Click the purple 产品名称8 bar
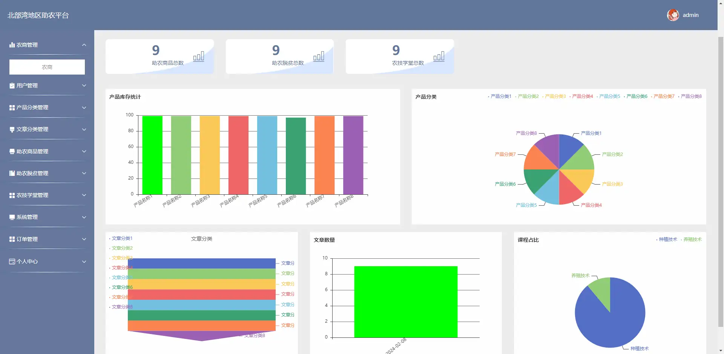This screenshot has height=354, width=724. click(353, 155)
